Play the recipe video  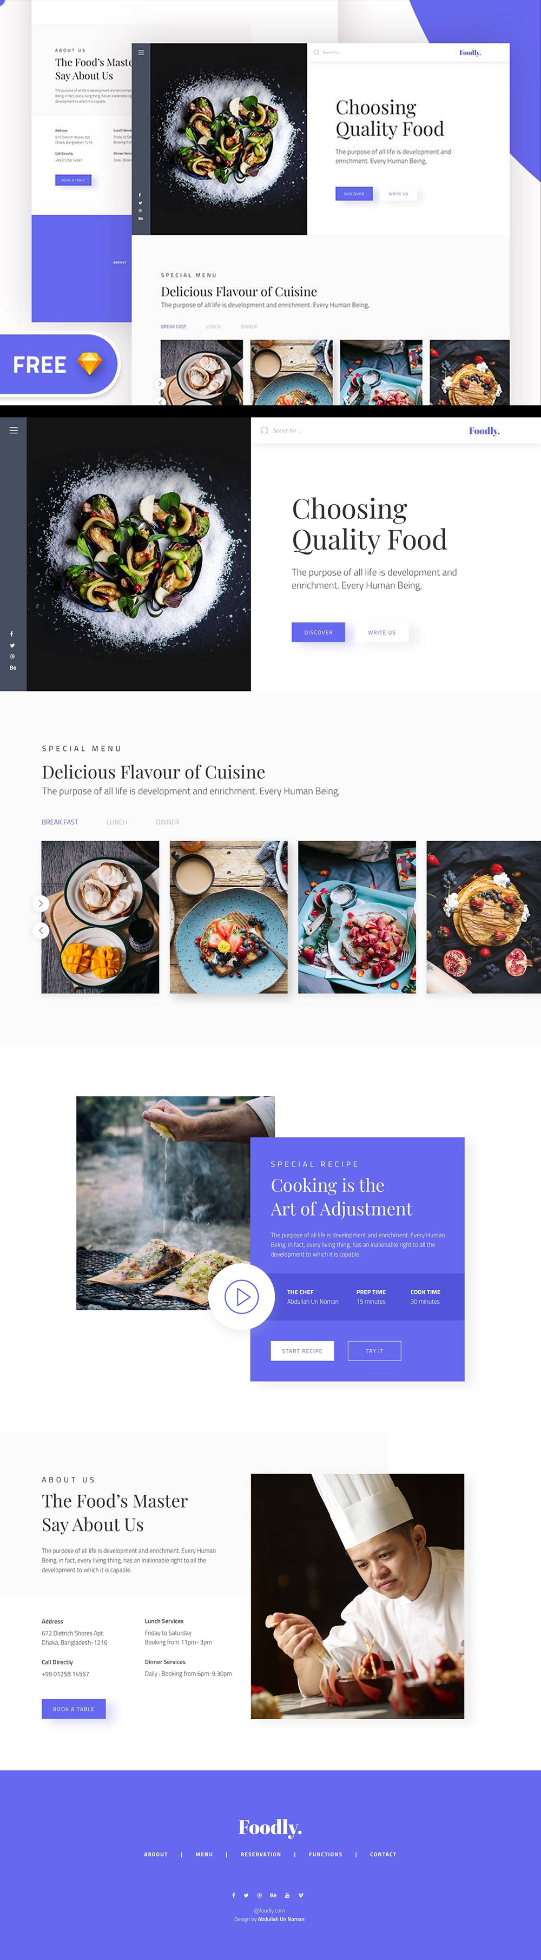pos(242,1297)
